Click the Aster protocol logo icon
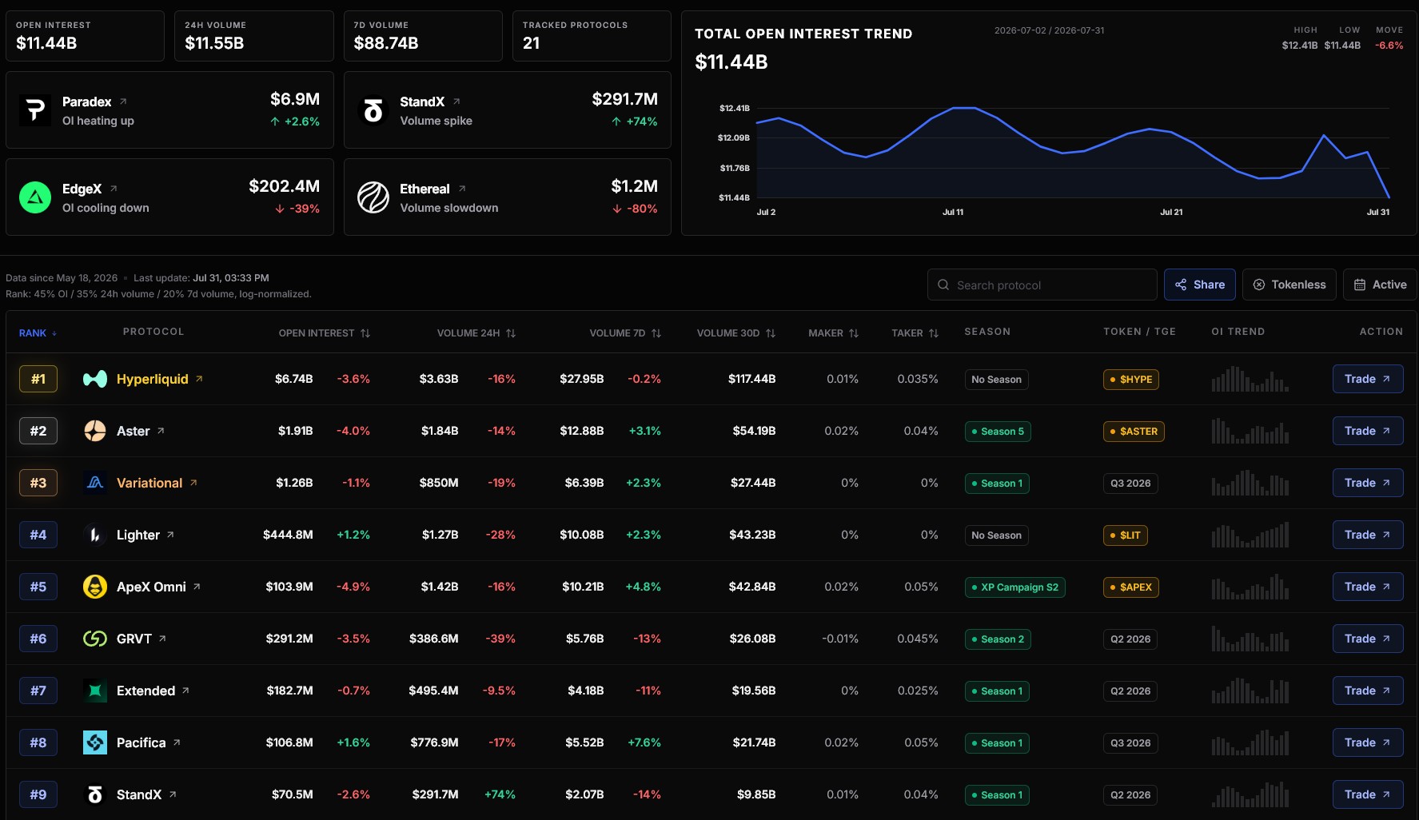This screenshot has height=820, width=1419. [x=95, y=431]
